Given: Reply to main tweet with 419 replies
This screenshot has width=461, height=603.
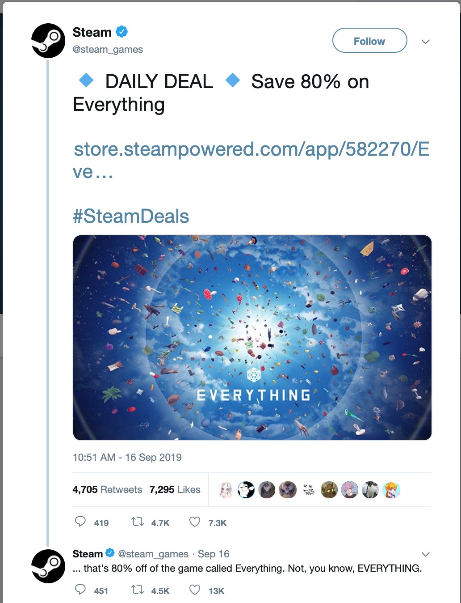Looking at the screenshot, I should pos(80,522).
